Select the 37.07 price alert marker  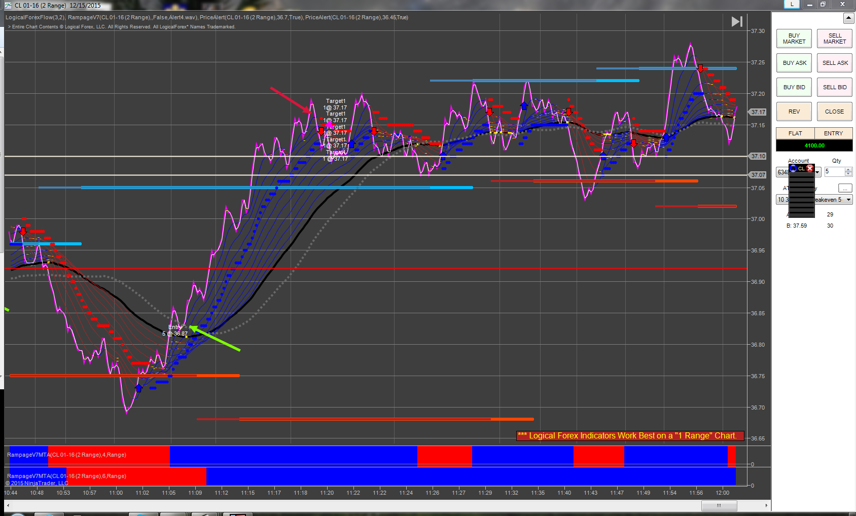[x=758, y=175]
